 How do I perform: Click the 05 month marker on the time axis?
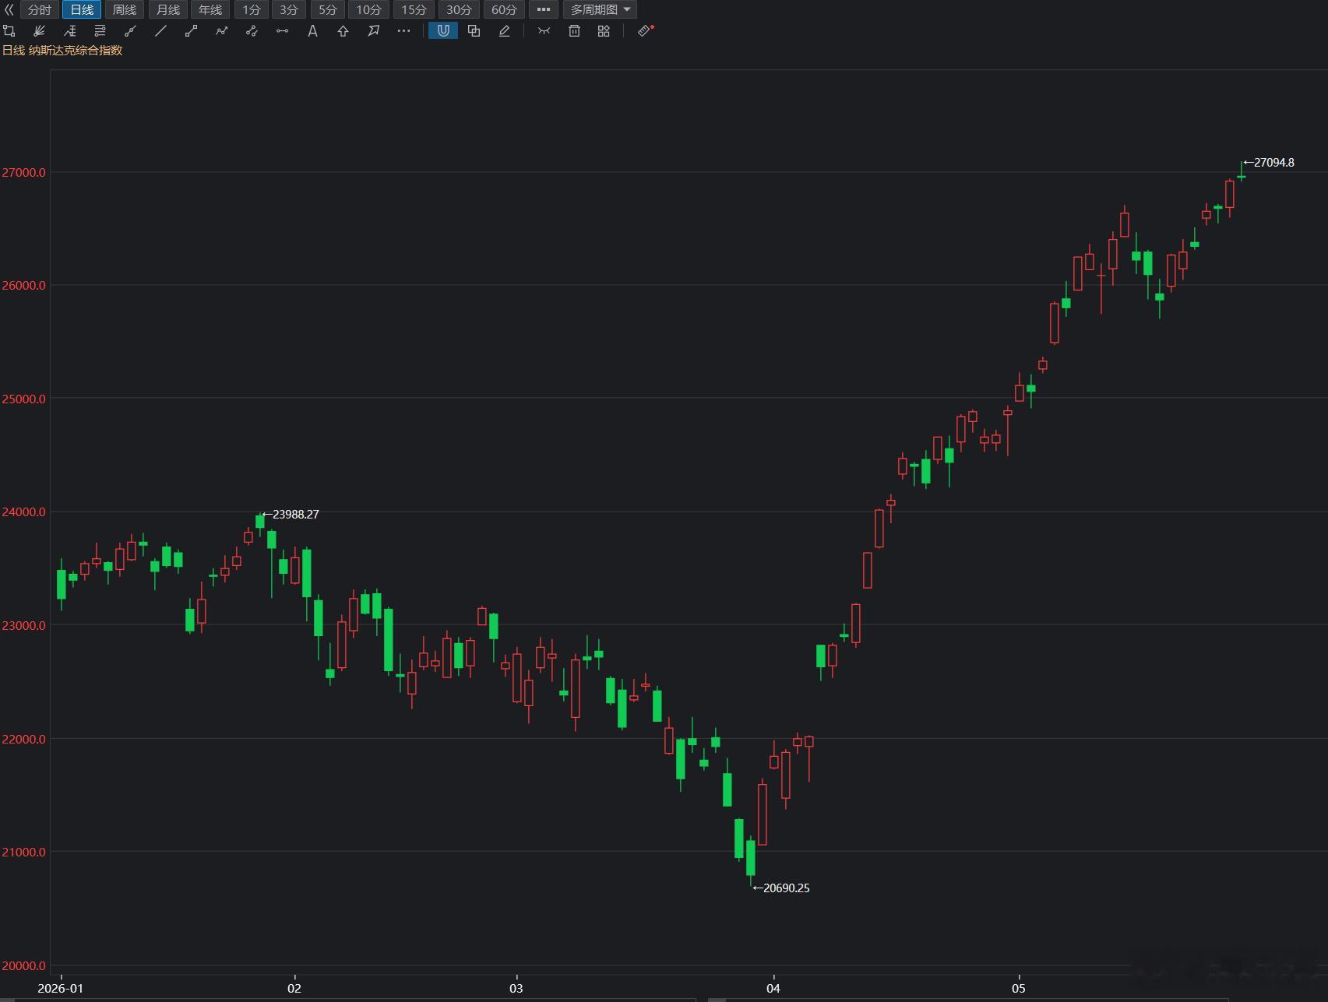click(1019, 989)
